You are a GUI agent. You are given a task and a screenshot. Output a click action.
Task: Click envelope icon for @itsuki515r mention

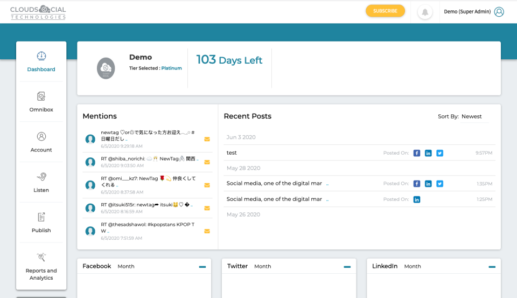click(207, 208)
